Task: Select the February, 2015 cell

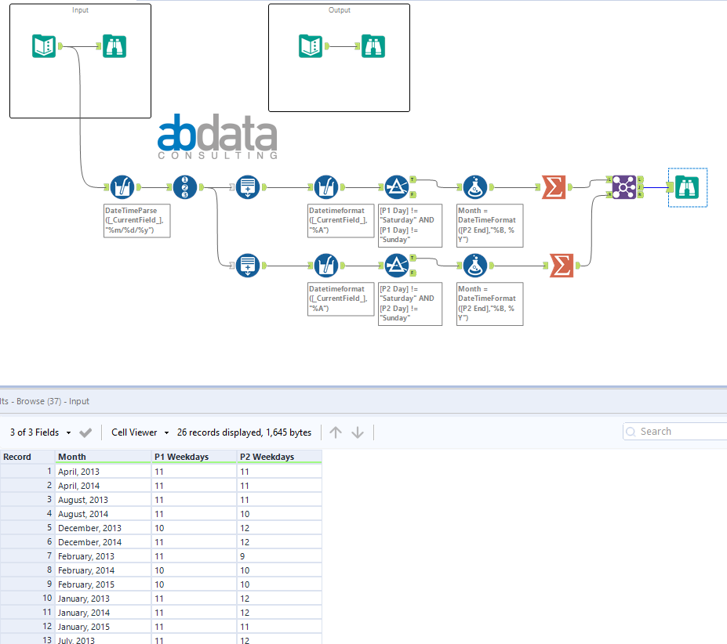Action: 103,584
